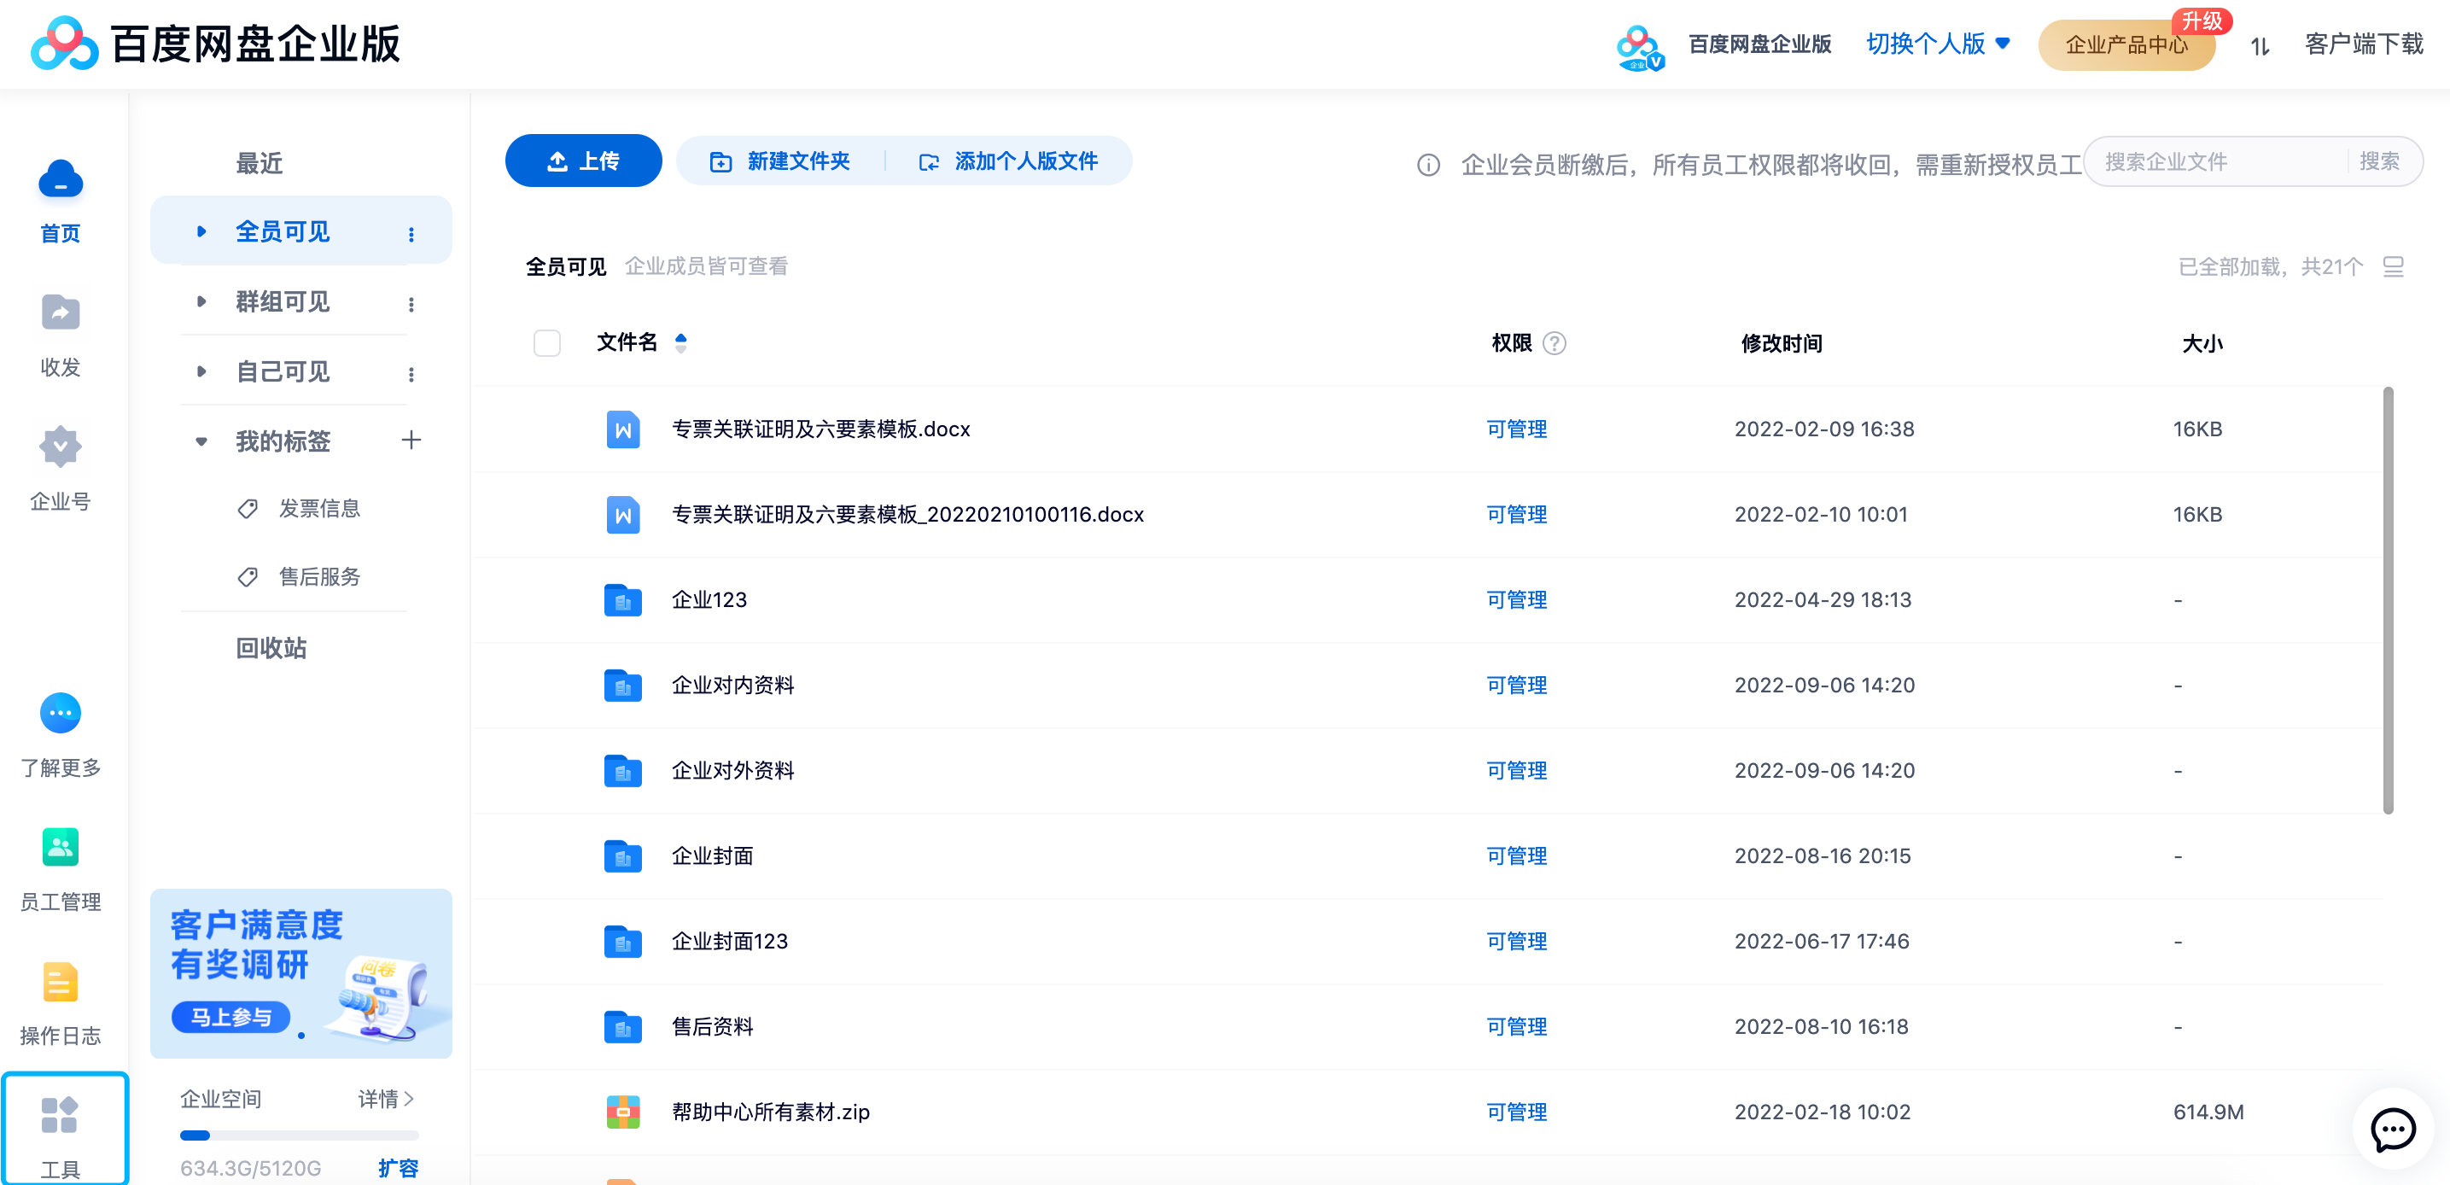Click the 搜索 search button
2450x1185 pixels.
click(x=2378, y=161)
